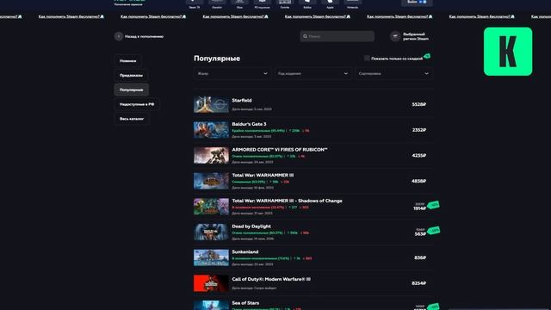The width and height of the screenshot is (551, 310).
Task: Open the Недоступные в РФ section
Action: click(x=137, y=104)
